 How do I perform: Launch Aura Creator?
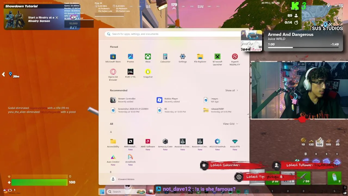point(113,160)
